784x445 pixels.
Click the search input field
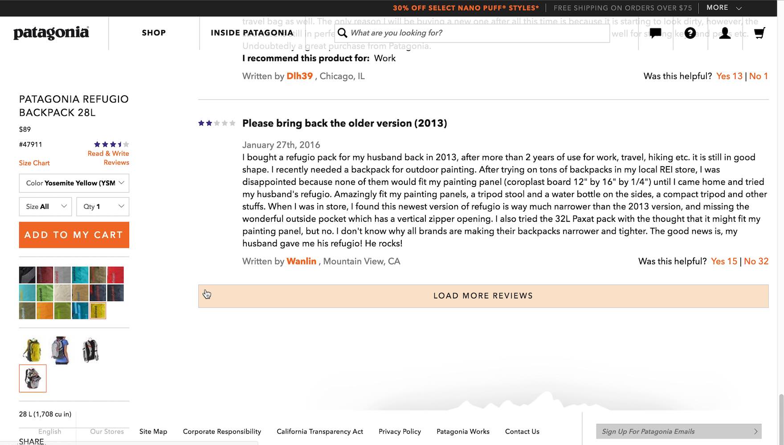pos(477,33)
